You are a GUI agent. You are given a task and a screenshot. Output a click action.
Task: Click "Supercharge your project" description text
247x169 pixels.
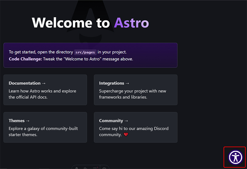132,91
